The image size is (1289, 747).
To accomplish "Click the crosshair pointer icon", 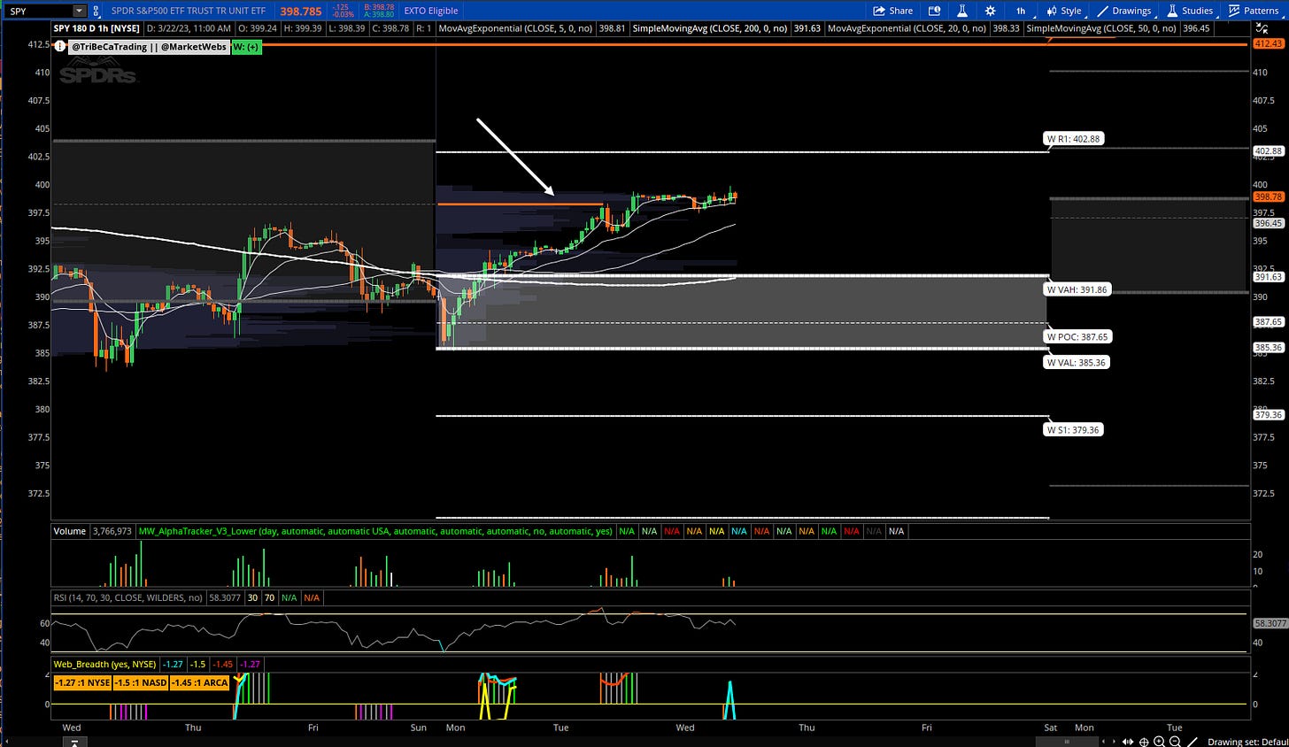I will tap(1144, 742).
